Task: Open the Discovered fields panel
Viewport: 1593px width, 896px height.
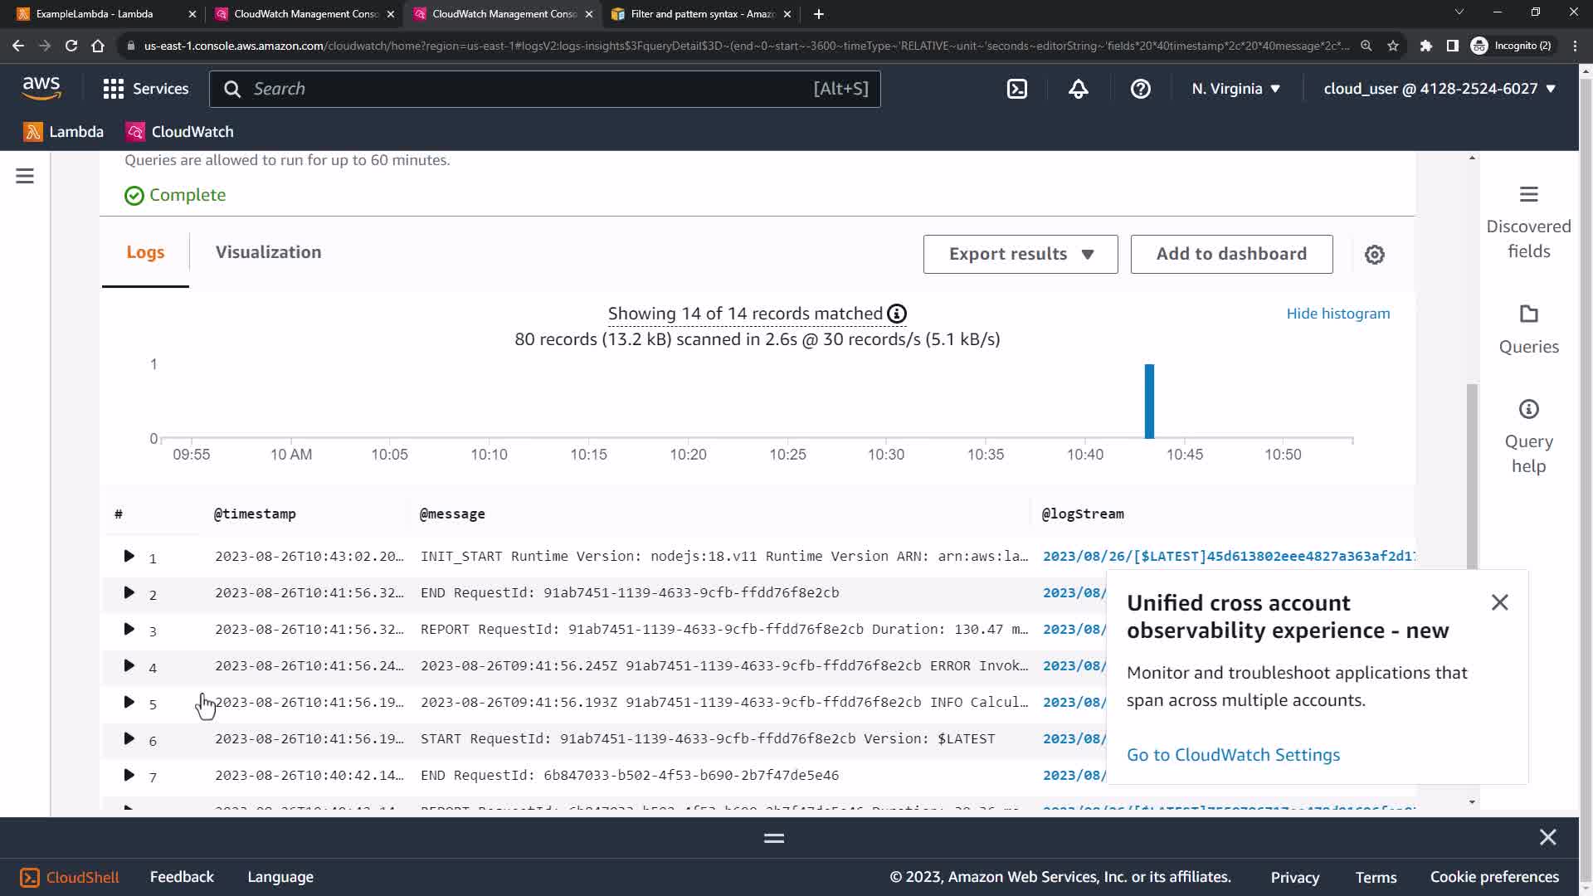Action: (1528, 222)
